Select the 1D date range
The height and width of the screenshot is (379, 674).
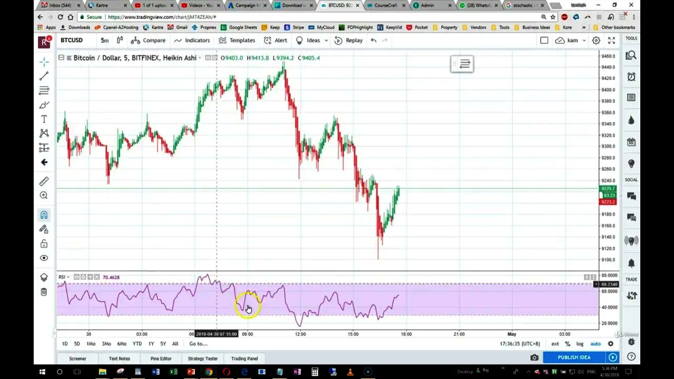click(x=65, y=344)
